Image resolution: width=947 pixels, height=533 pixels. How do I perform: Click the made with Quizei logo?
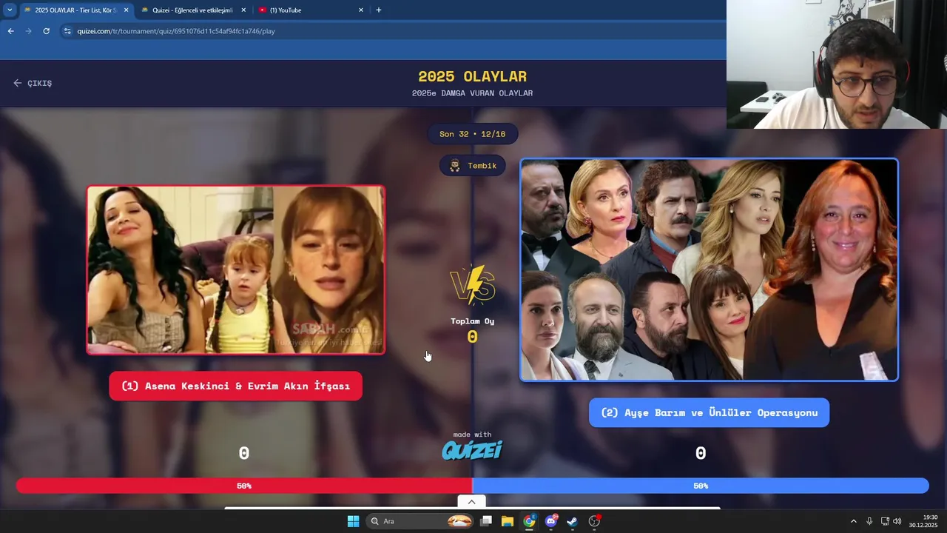coord(472,446)
